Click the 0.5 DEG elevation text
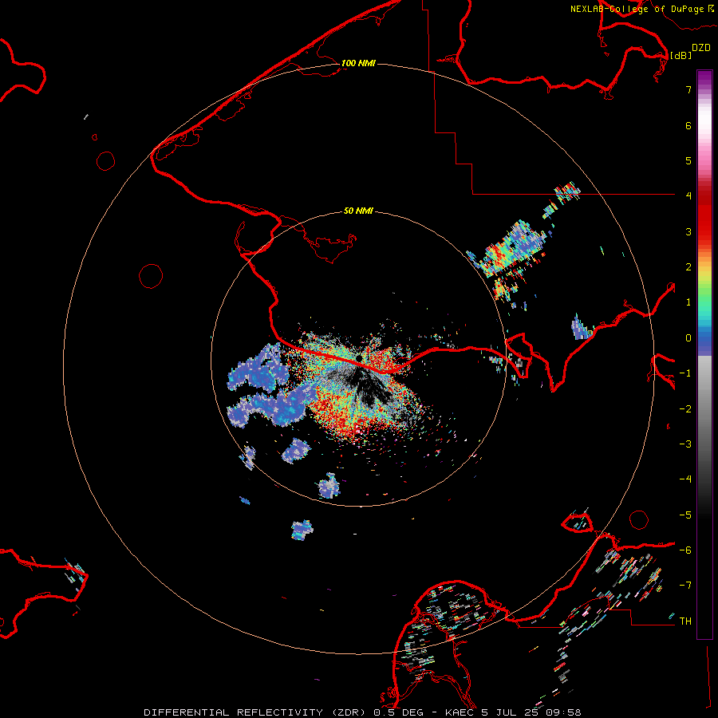Image resolution: width=718 pixels, height=718 pixels. [401, 712]
